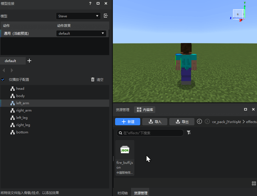Select the left_arm bone

pos(55,103)
